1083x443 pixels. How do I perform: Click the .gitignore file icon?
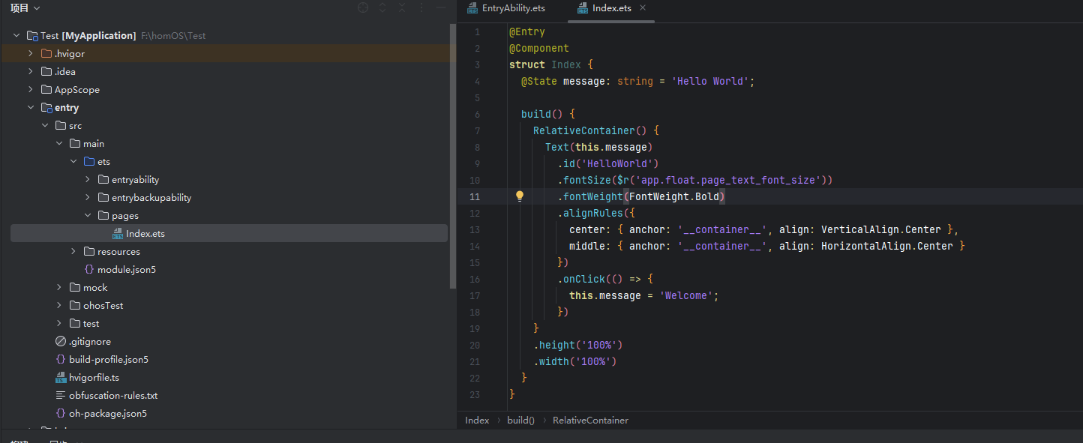(61, 342)
